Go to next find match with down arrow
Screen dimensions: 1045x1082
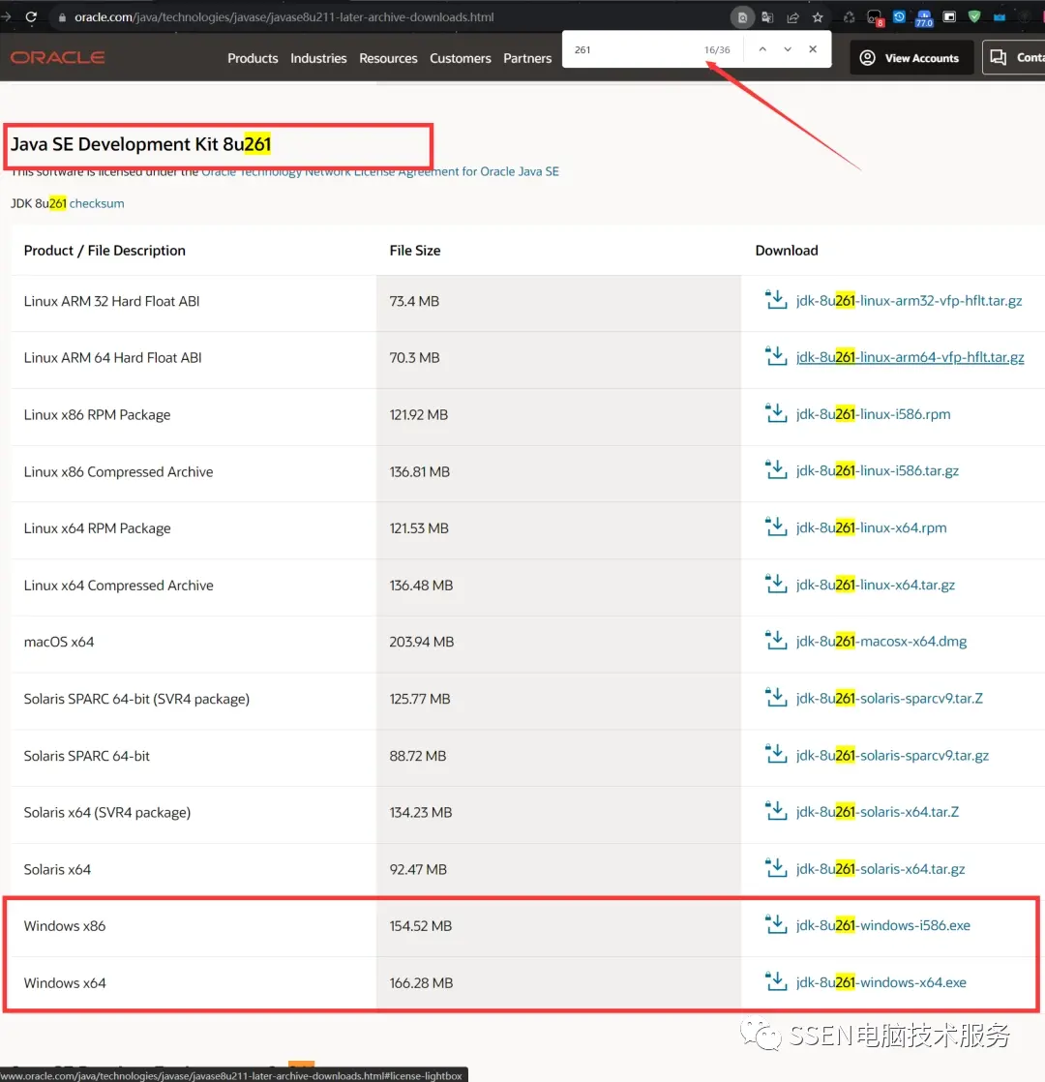[x=787, y=49]
